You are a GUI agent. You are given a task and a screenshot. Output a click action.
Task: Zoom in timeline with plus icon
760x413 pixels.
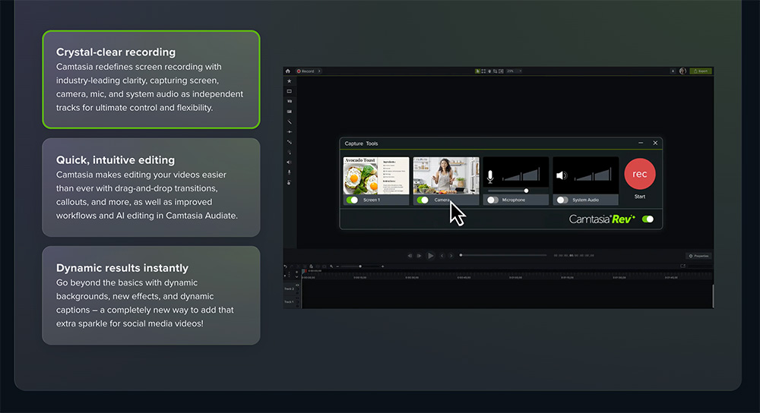[383, 266]
